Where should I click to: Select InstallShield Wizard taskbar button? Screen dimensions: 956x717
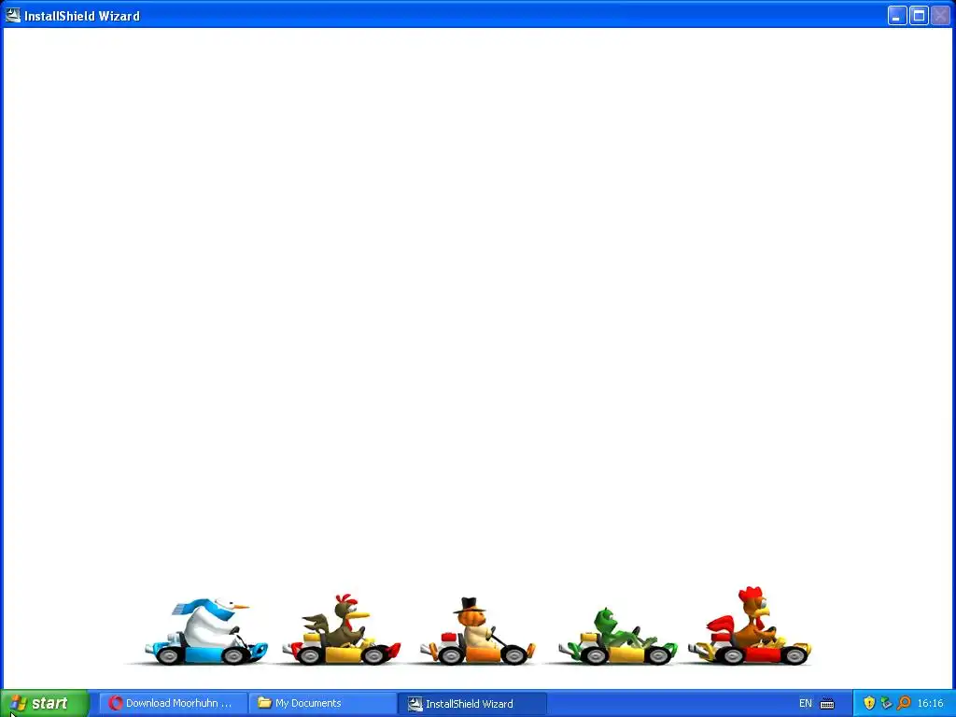tap(472, 704)
